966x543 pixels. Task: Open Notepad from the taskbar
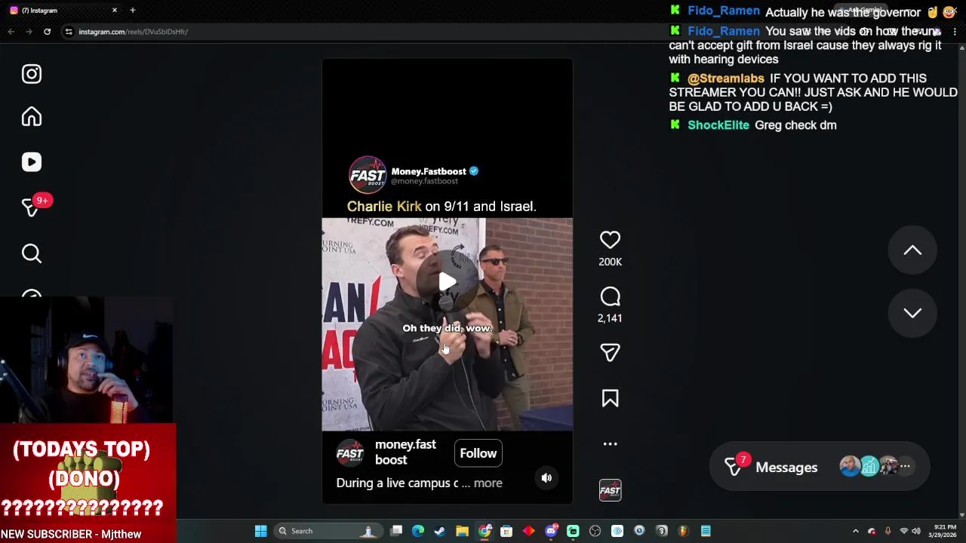click(x=706, y=531)
